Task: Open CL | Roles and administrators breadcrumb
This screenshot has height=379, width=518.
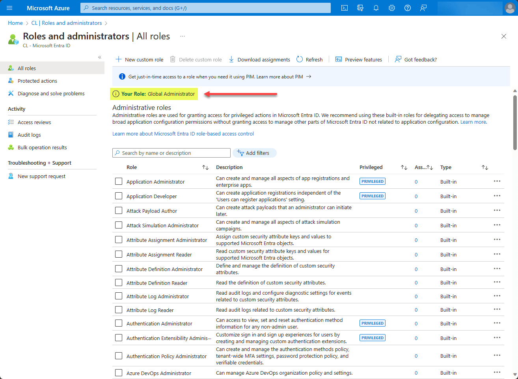Action: tap(67, 23)
